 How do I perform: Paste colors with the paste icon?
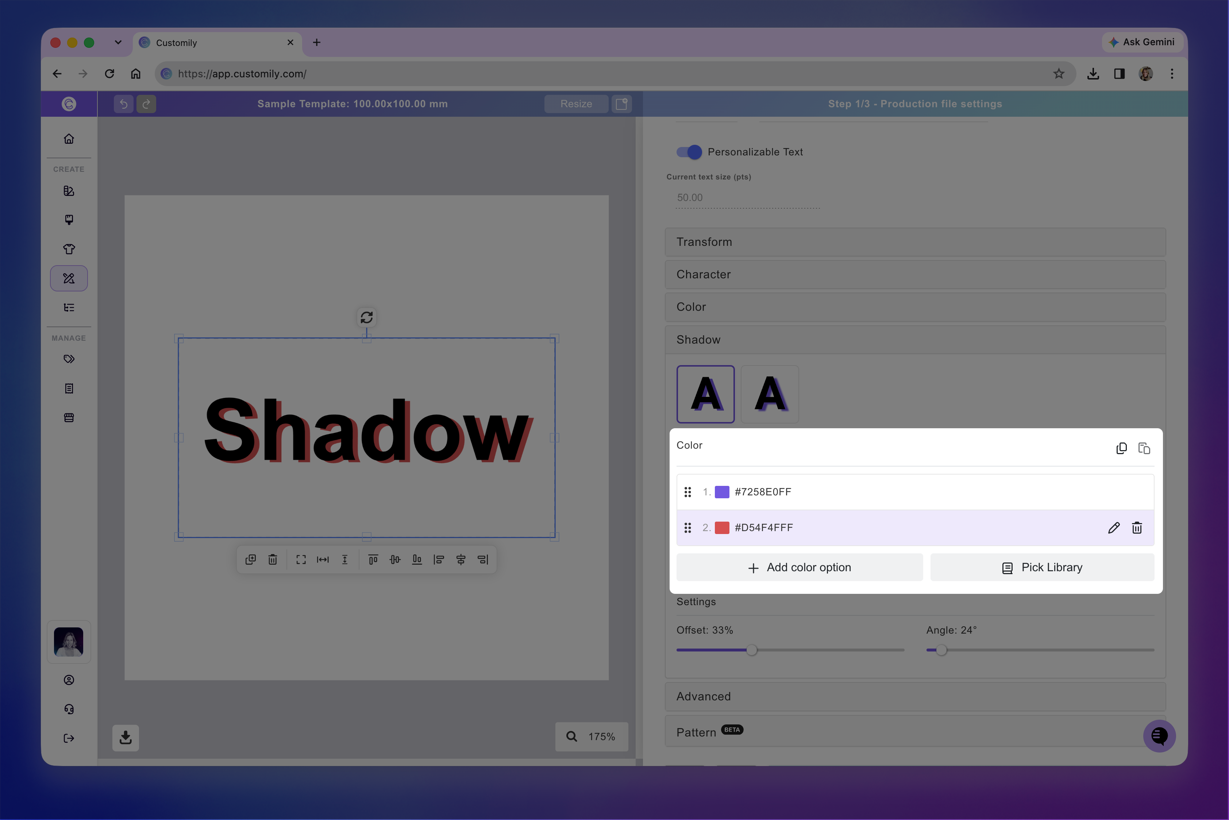pos(1144,448)
